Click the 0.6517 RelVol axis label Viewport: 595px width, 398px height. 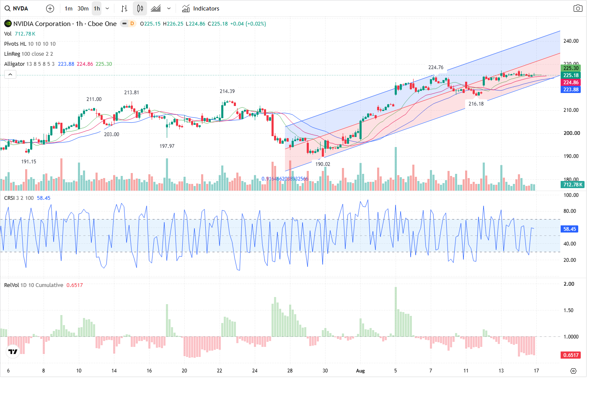(571, 355)
